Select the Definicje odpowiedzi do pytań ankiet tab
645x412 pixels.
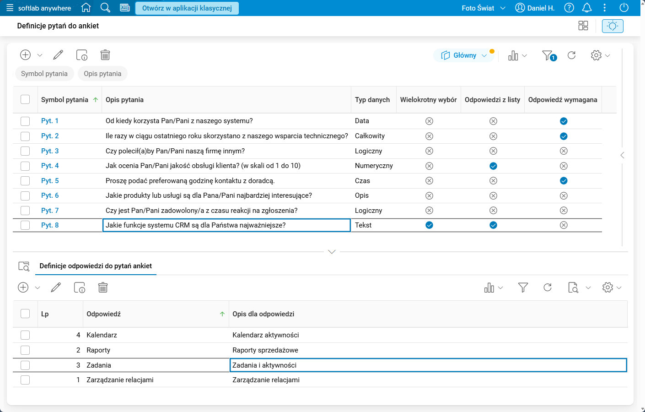pyautogui.click(x=96, y=266)
